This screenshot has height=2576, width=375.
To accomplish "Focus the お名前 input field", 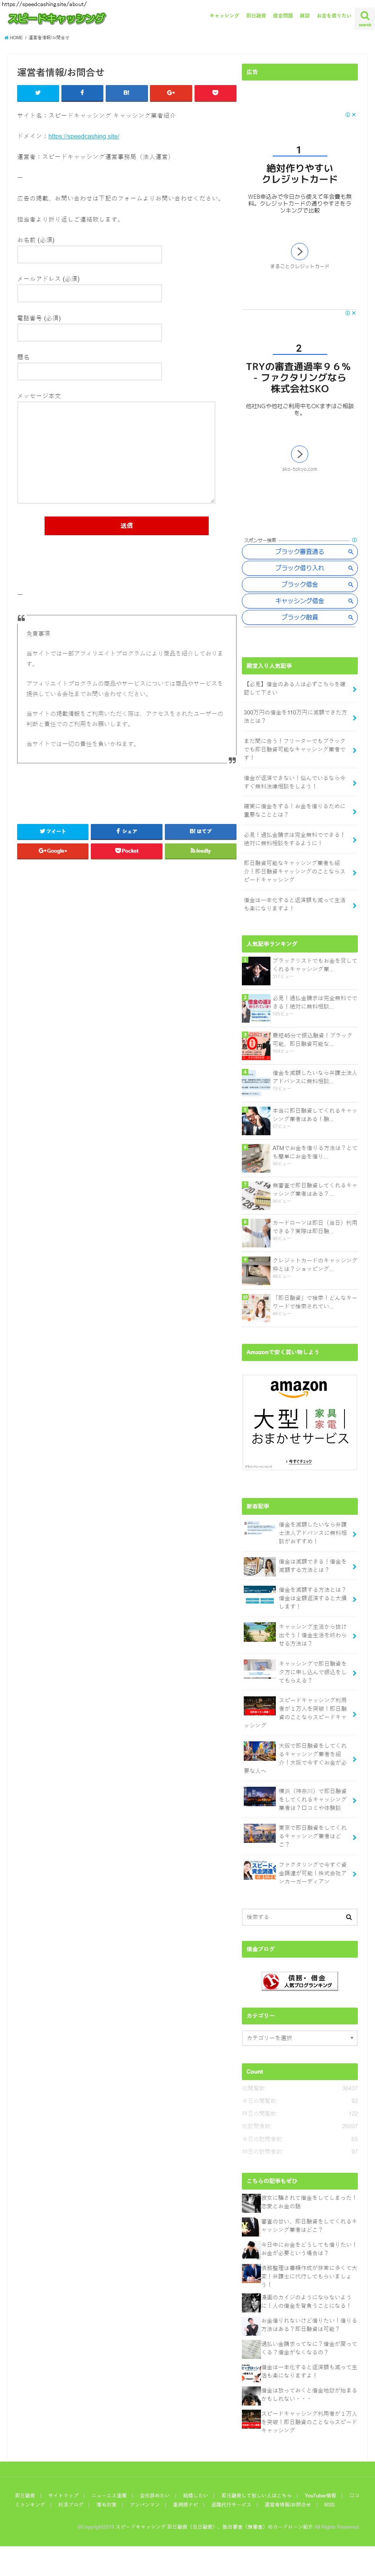I will [x=89, y=255].
